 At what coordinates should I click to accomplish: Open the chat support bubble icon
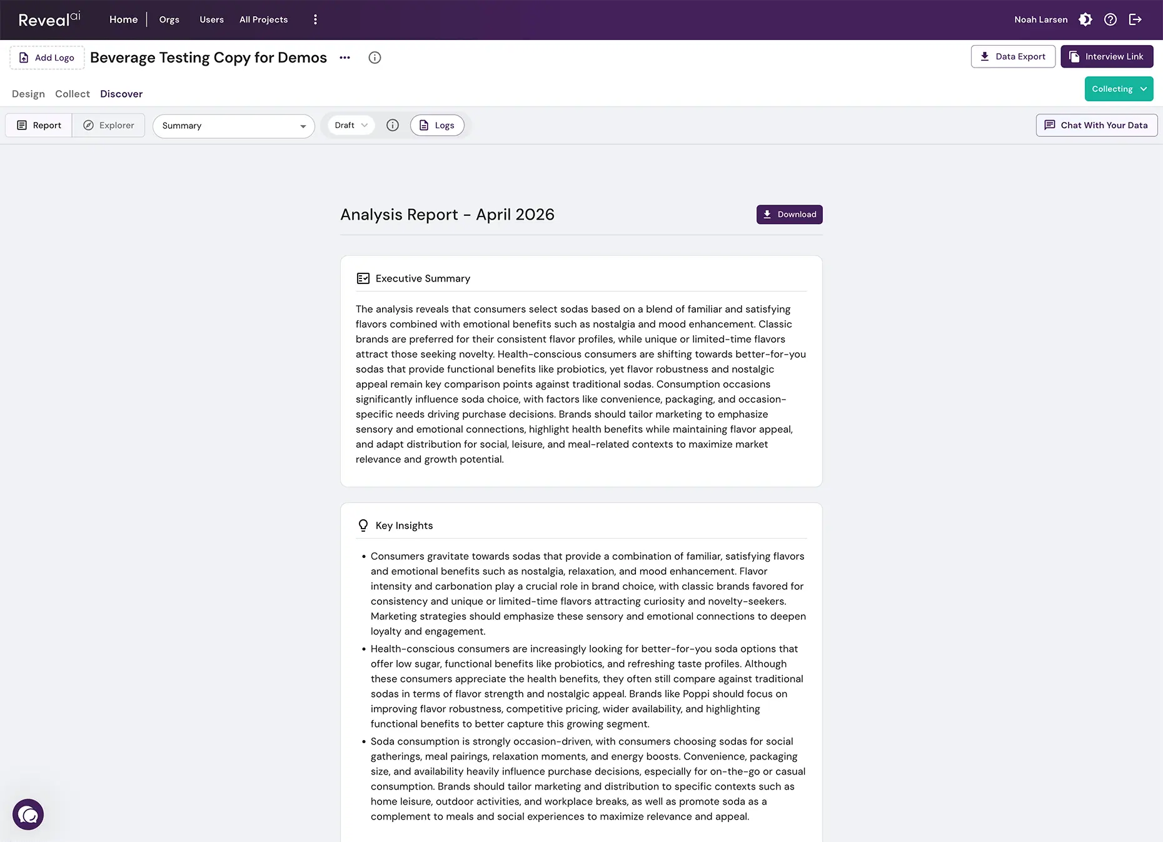[x=28, y=814]
